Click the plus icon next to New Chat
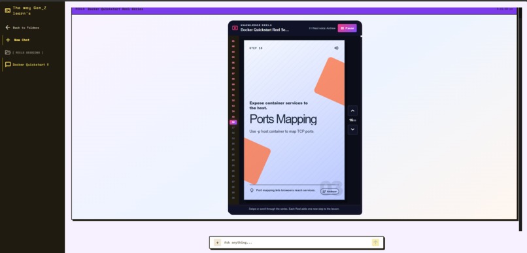This screenshot has width=527, height=253. [8, 40]
